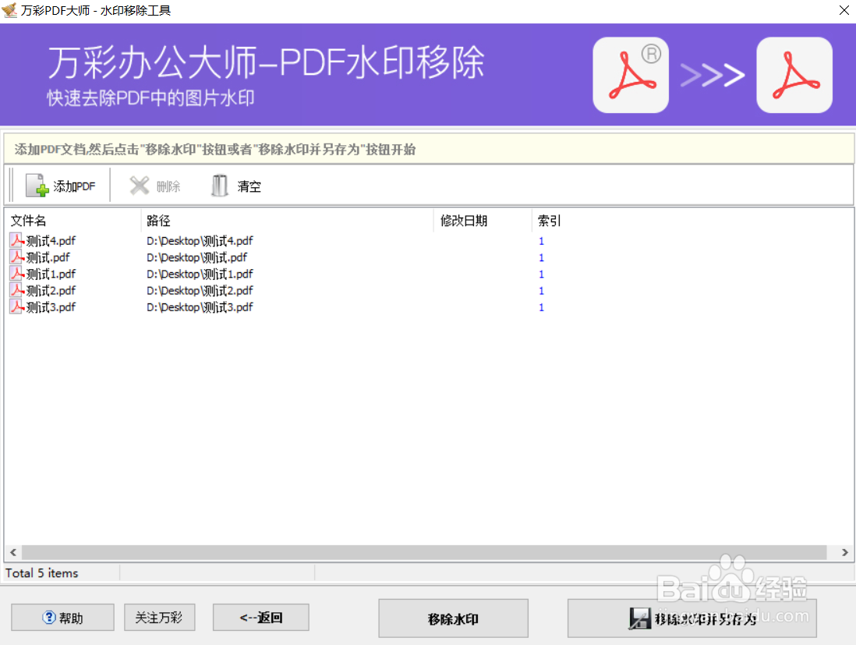The width and height of the screenshot is (856, 645).
Task: Select the PDF icon of 测试2.pdf
Action: point(17,291)
